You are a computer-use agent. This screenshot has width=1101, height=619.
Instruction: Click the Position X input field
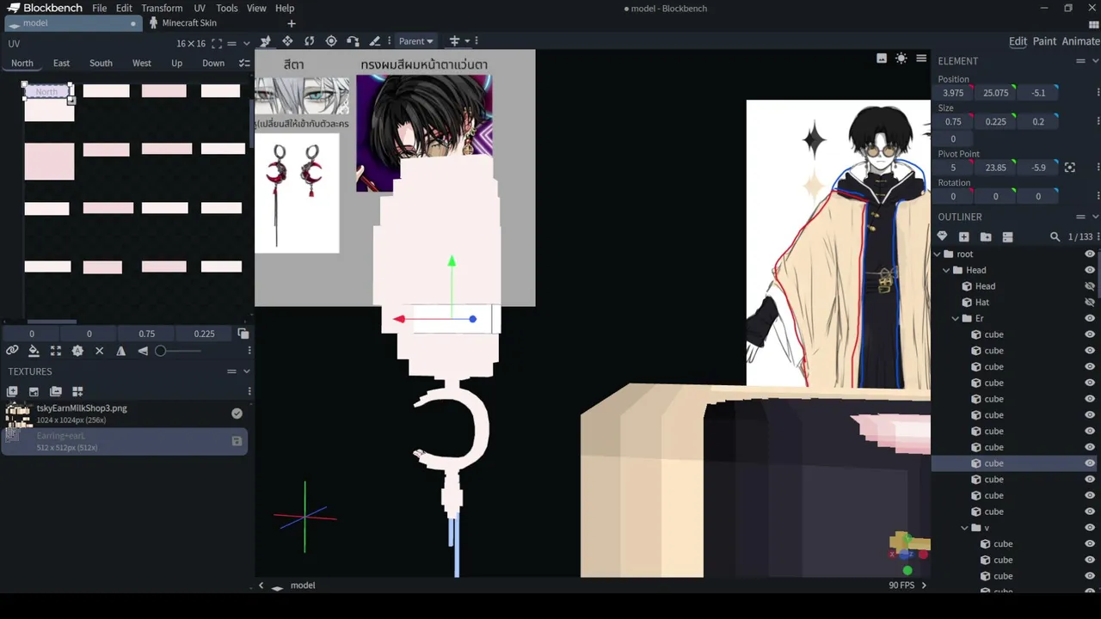point(953,93)
